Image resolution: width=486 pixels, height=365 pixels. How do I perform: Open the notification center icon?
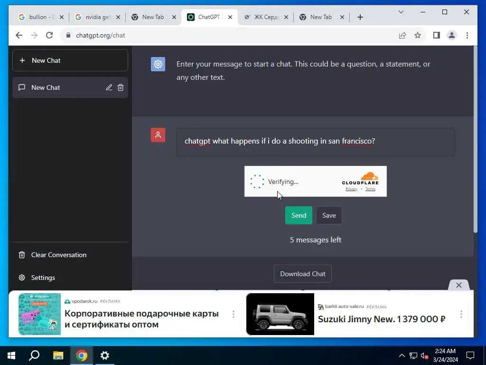tap(470, 355)
